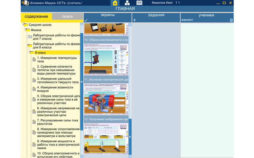Click grade-5 book icon on electromagnet thumbnail
Image resolution: width=254 pixels, height=158 pixels.
(x=123, y=47)
